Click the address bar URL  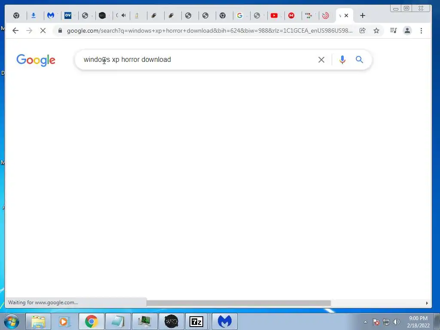[210, 31]
